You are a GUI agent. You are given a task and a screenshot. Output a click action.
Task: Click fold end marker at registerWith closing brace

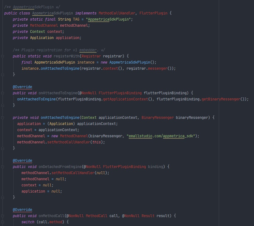click(2, 75)
